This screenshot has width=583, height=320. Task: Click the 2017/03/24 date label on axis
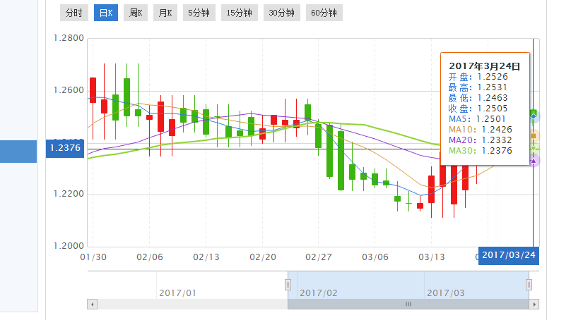tap(508, 255)
